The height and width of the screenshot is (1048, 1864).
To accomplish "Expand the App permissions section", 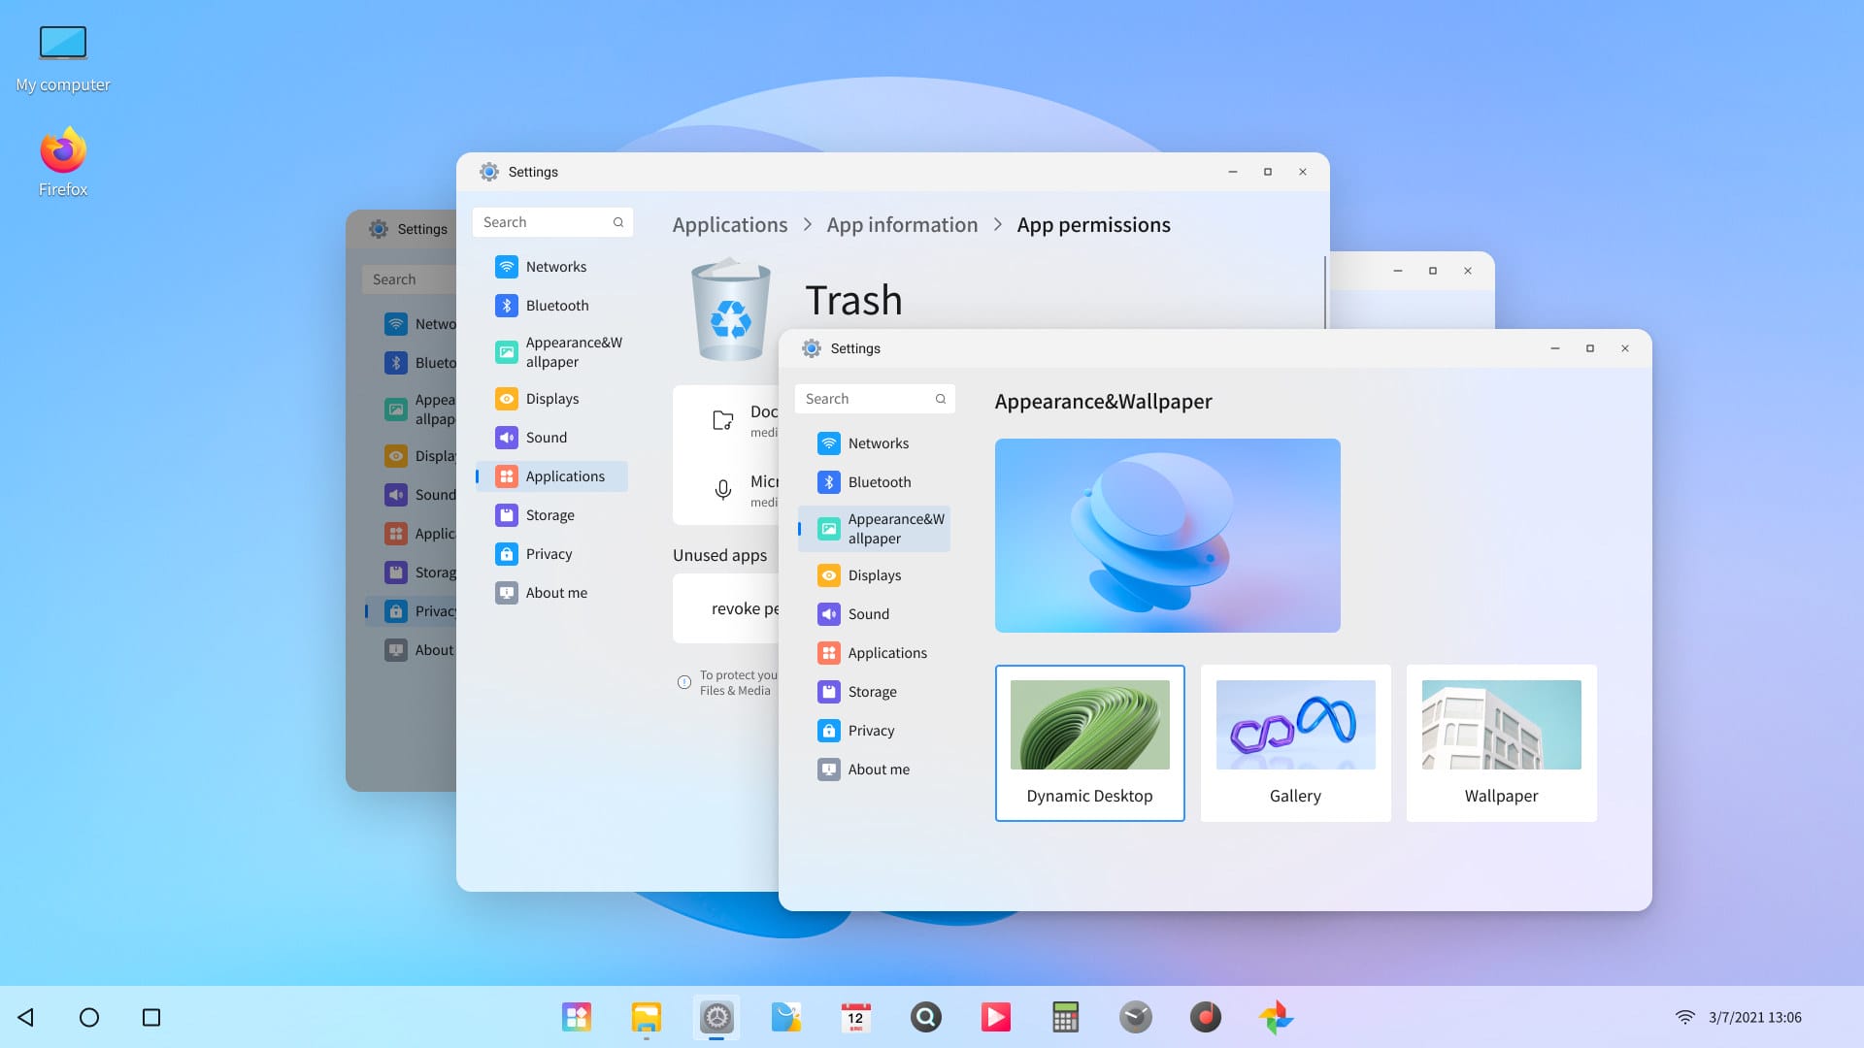I will (1093, 224).
